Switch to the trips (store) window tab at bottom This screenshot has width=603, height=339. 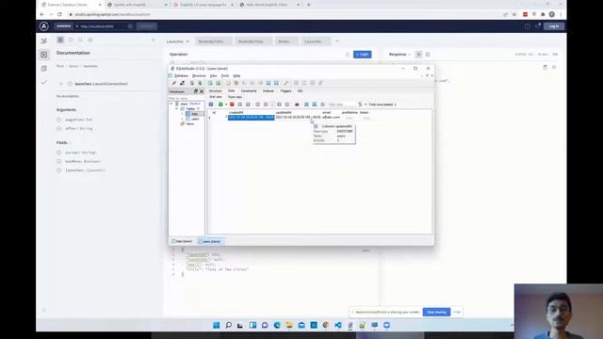182,241
